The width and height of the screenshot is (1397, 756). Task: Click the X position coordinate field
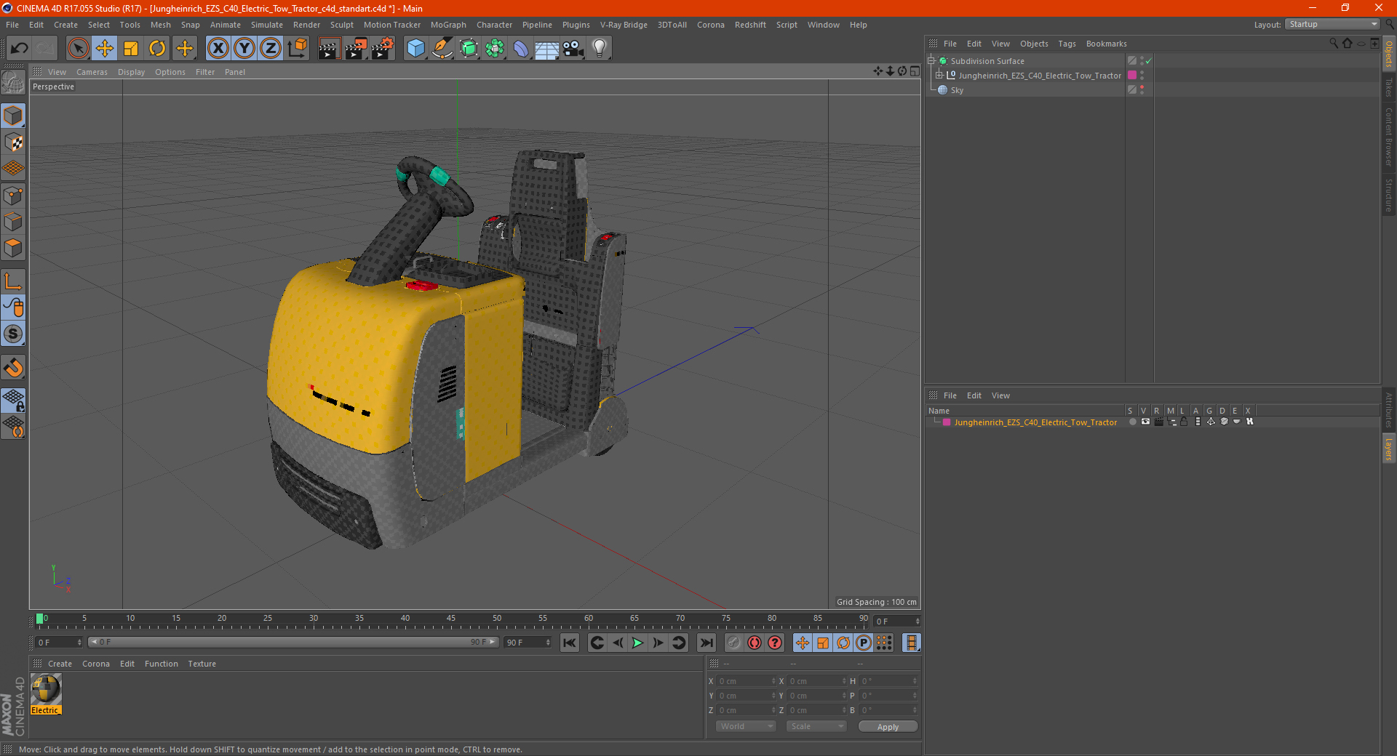[747, 681]
